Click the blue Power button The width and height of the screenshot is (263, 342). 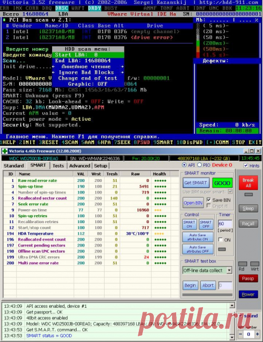click(x=248, y=295)
